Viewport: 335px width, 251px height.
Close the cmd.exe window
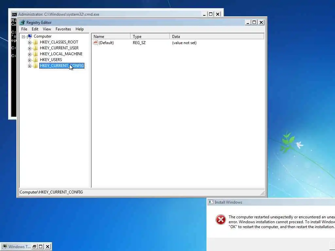[218, 14]
